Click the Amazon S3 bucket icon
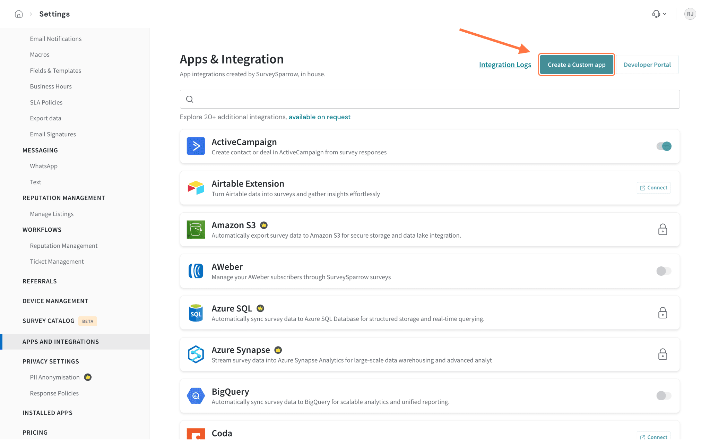This screenshot has width=710, height=444. (x=196, y=229)
